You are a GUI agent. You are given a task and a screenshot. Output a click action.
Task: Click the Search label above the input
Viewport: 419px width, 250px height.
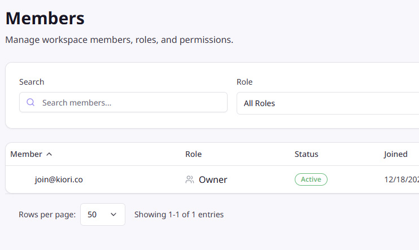[x=32, y=82]
